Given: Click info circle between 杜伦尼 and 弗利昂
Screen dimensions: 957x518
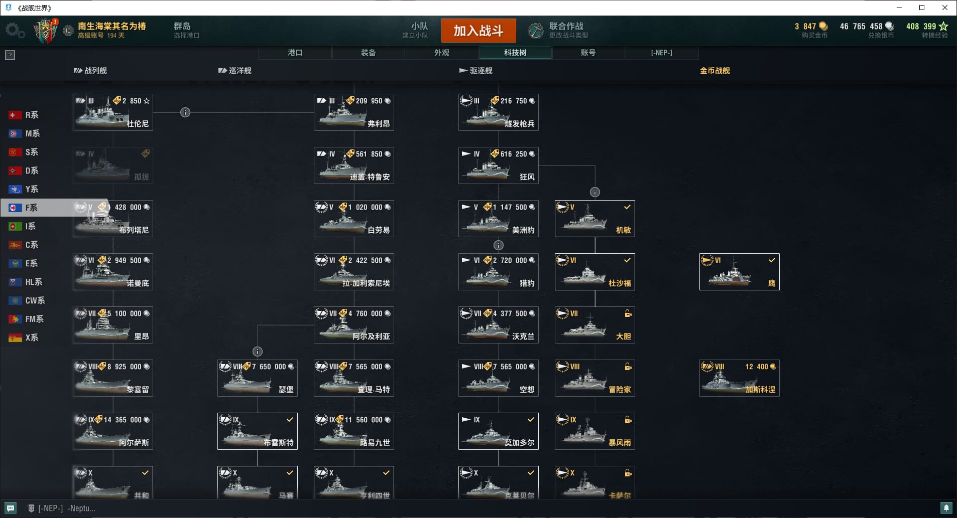Looking at the screenshot, I should [x=185, y=112].
